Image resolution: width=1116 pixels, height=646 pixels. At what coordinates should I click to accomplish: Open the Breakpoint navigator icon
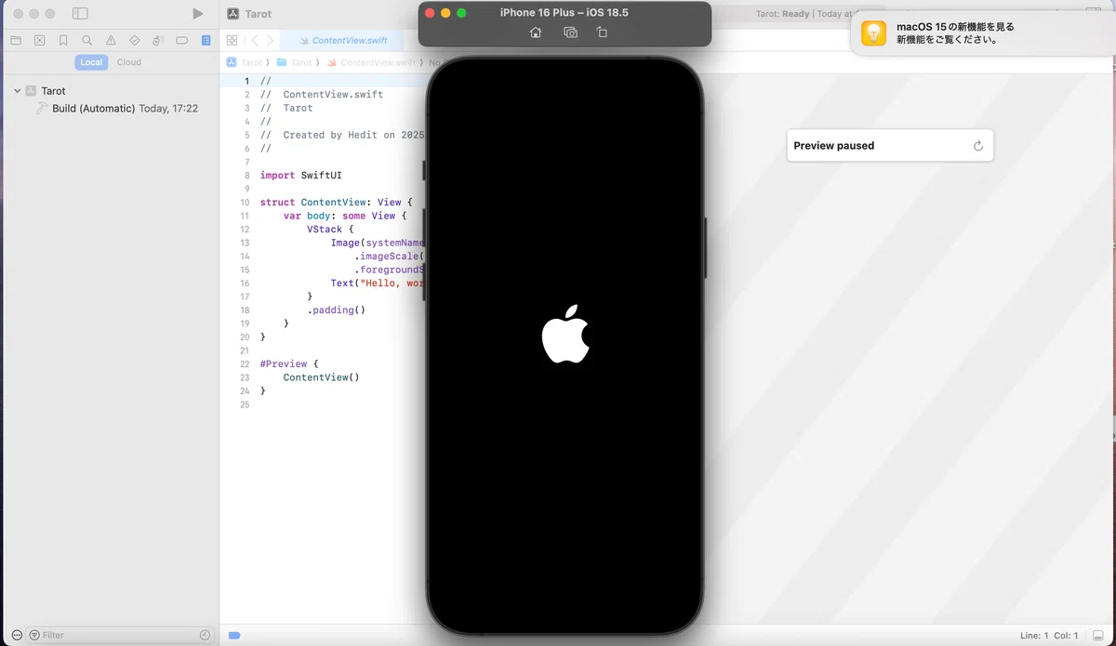[x=182, y=40]
